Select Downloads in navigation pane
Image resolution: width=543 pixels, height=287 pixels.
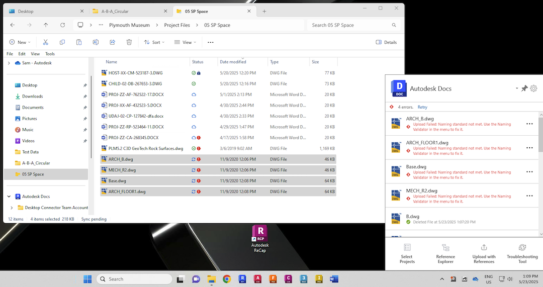click(32, 96)
